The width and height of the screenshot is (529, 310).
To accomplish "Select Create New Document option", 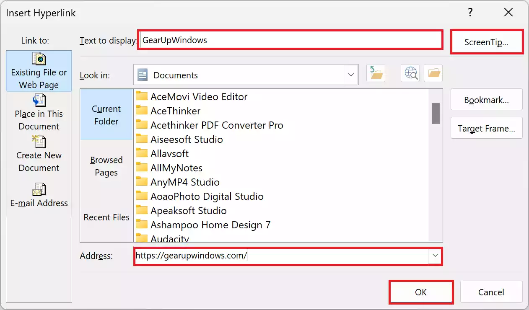I will point(39,154).
